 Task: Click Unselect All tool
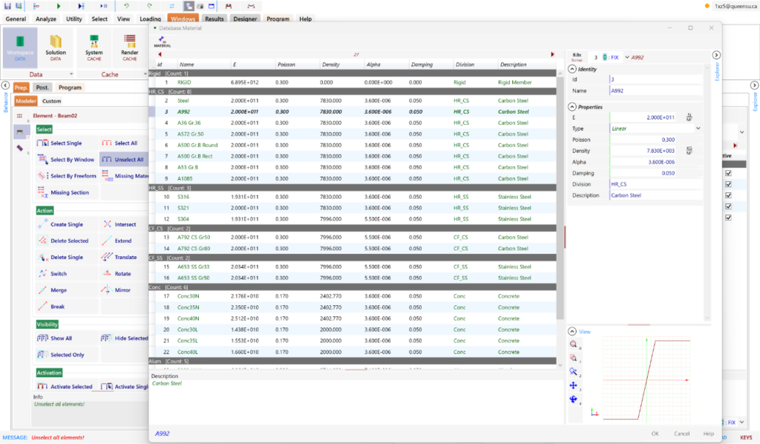[x=123, y=160]
